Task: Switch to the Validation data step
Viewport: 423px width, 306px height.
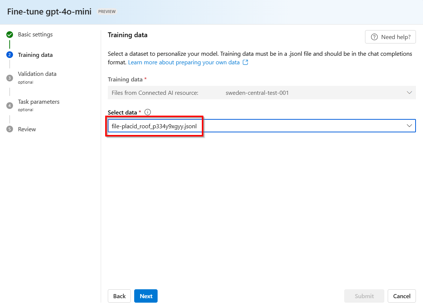Action: (37, 74)
